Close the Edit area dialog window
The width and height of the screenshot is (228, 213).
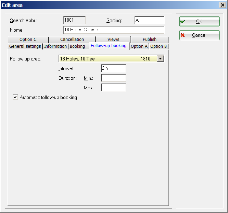[x=222, y=5]
